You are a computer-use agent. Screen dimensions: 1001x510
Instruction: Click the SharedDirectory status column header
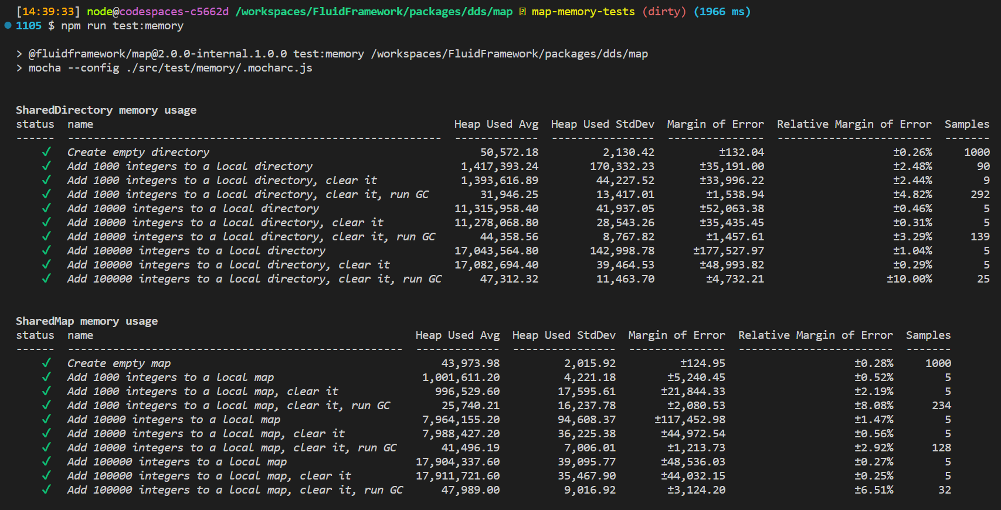coord(35,124)
